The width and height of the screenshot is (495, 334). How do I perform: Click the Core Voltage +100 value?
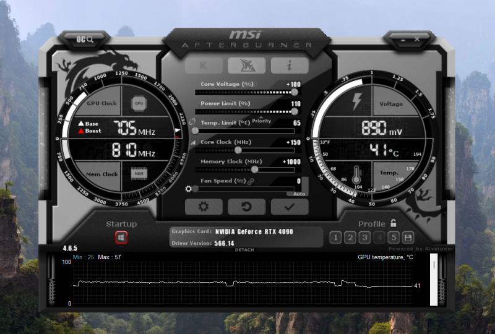(x=293, y=84)
